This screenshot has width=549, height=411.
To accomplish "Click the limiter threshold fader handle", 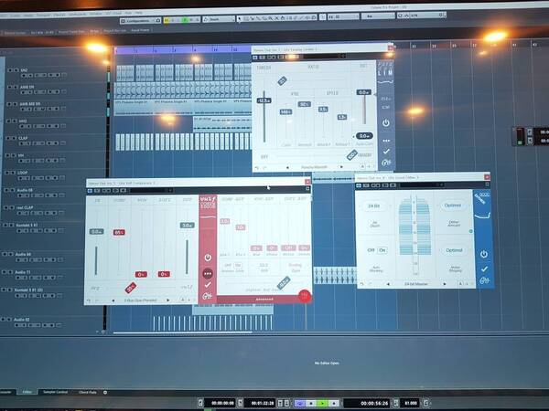I will (x=264, y=100).
